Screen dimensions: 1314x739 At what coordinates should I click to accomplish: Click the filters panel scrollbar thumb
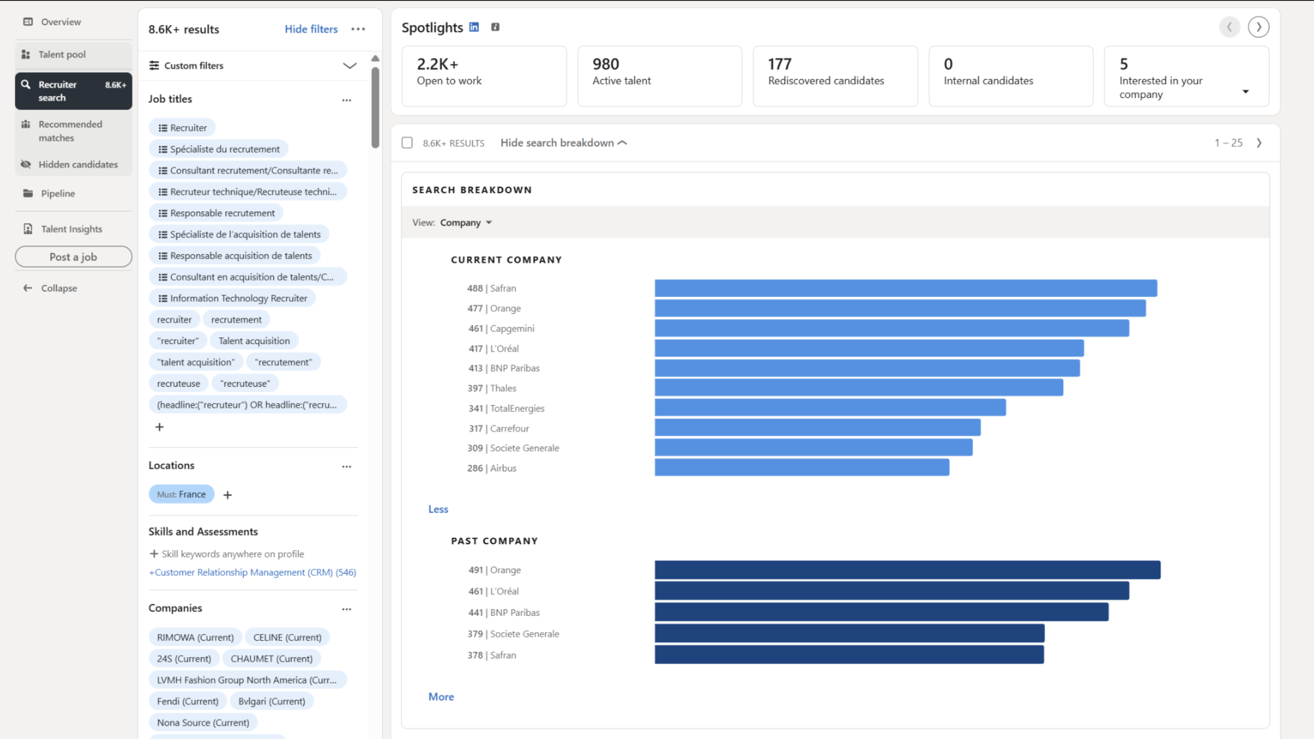pos(375,107)
